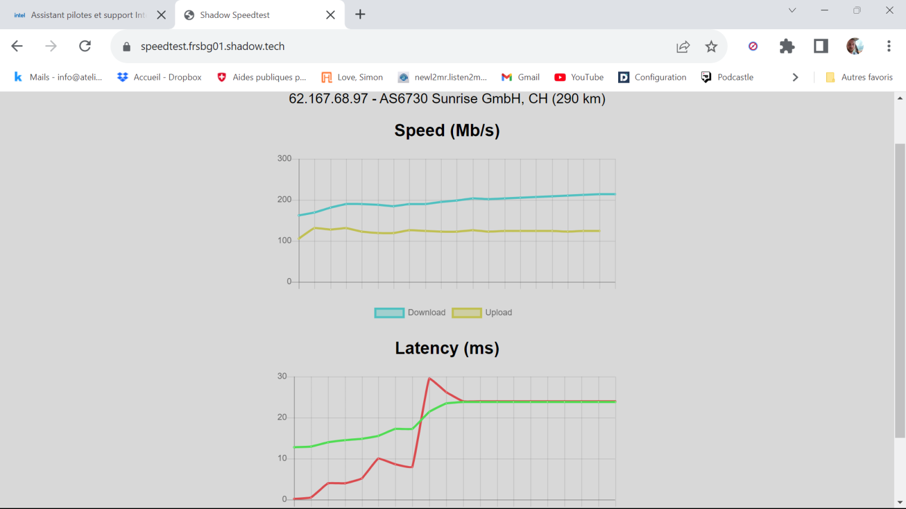Open the Chrome three-dot menu
This screenshot has height=509, width=906.
(x=889, y=46)
